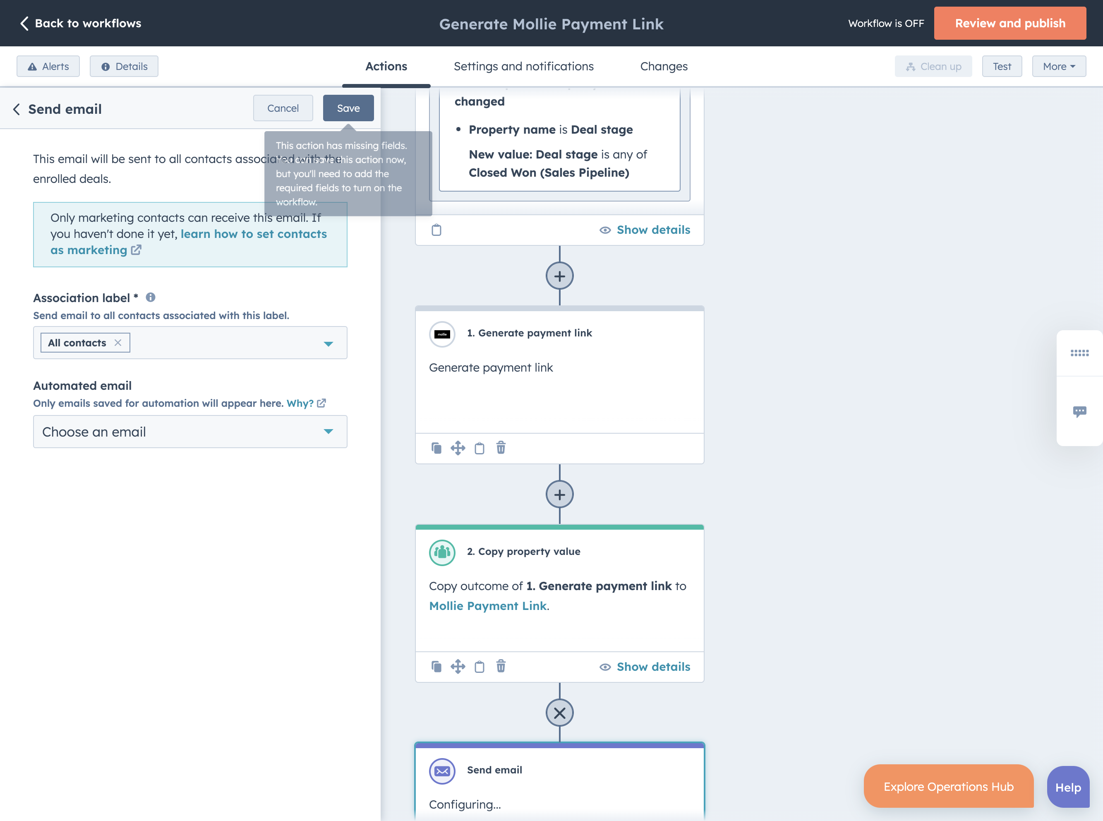Click the Workflow is OFF status text
The image size is (1103, 821).
(x=886, y=23)
